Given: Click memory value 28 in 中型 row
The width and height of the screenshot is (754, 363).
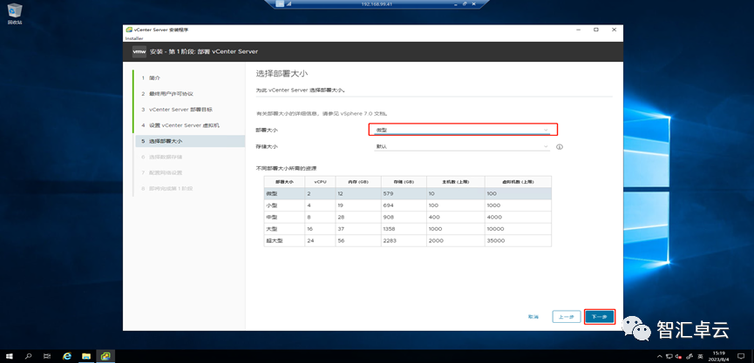Looking at the screenshot, I should pyautogui.click(x=341, y=217).
